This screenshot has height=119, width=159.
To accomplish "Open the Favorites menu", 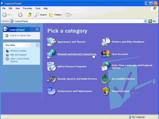I will (27, 8).
